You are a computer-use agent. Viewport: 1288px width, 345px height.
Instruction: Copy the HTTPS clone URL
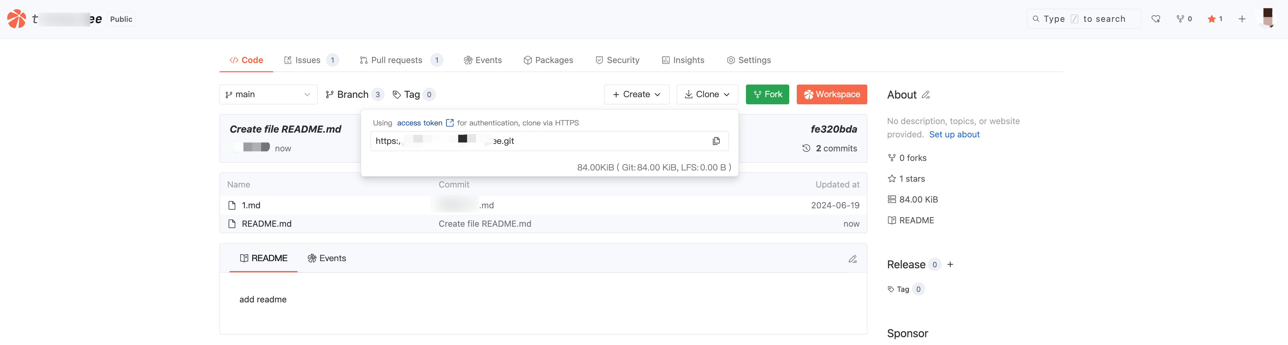coord(716,141)
